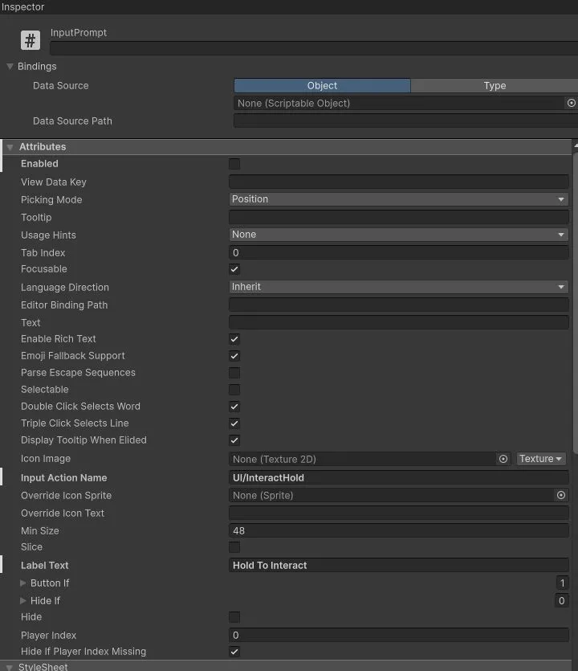Disable the Focusable checkbox
This screenshot has width=578, height=671.
tap(234, 269)
